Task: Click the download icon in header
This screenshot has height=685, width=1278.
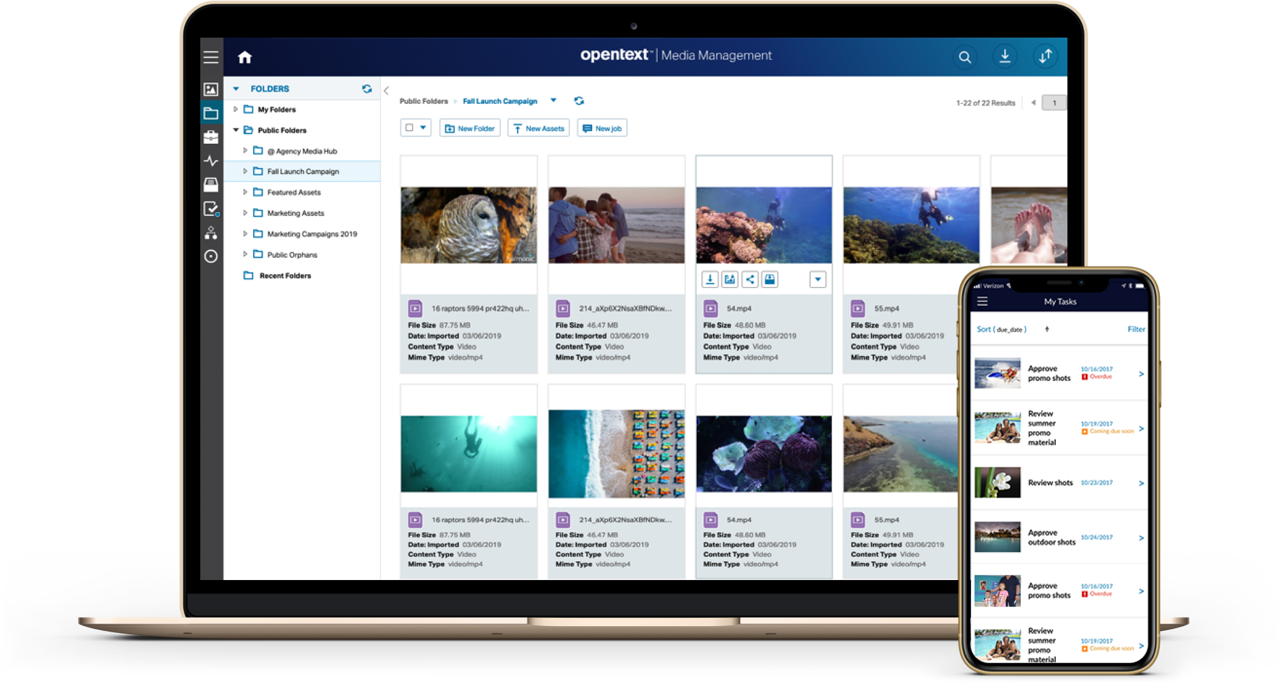Action: click(x=1004, y=56)
